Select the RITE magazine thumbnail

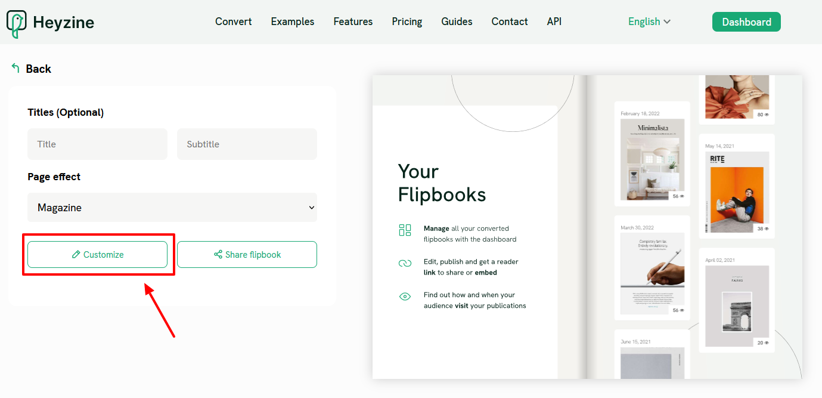pos(737,192)
